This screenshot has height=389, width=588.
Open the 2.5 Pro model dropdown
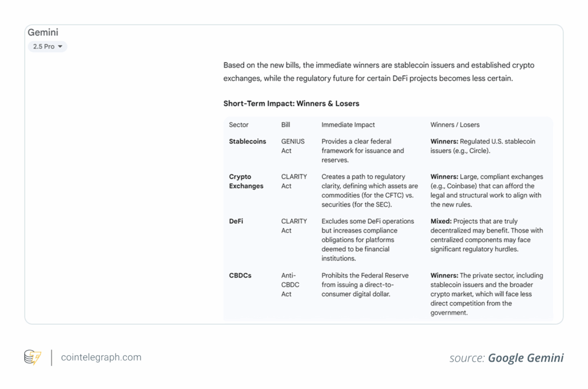[48, 46]
